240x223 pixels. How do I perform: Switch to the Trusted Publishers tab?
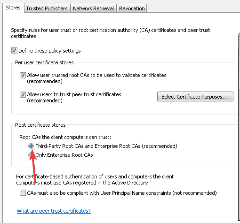[x=47, y=8]
